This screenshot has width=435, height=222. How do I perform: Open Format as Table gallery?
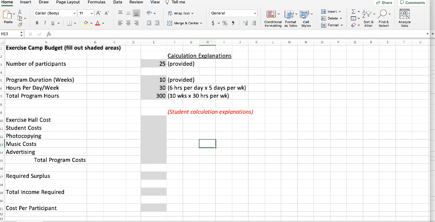coord(291,19)
